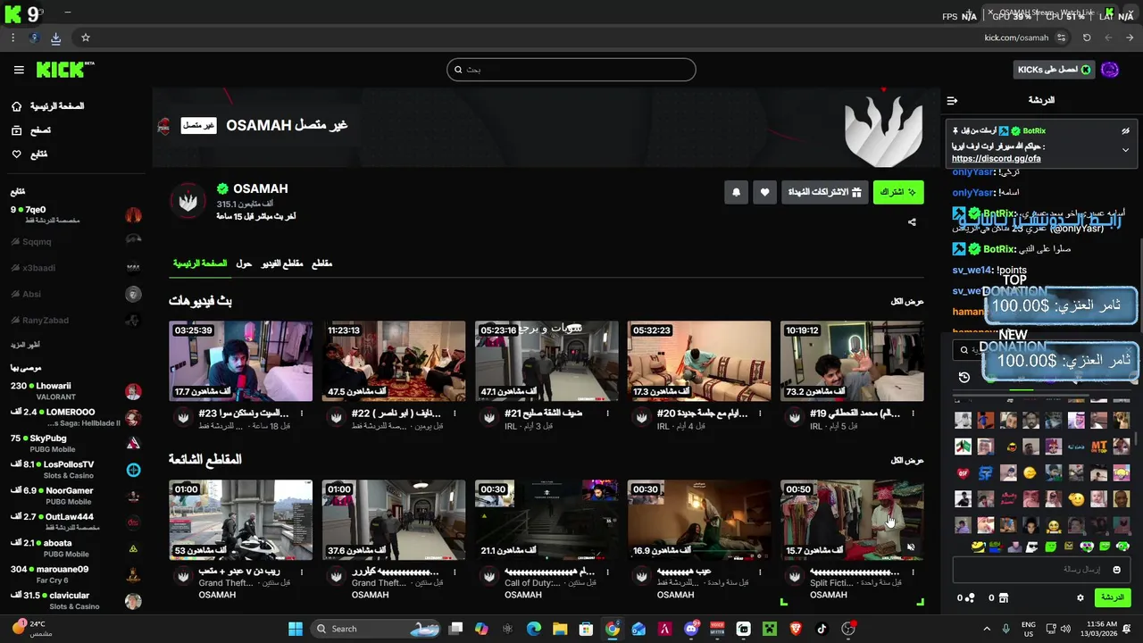Click the green Subscribe button

[898, 192]
